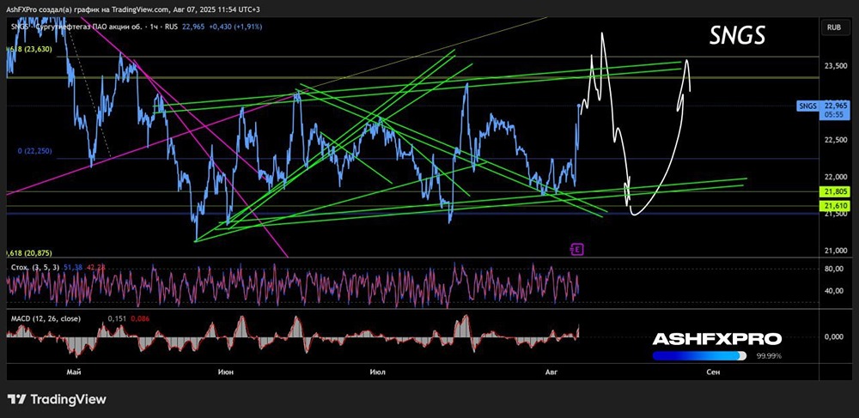
Task: Click the 23,500 price axis value
Action: tap(836, 66)
